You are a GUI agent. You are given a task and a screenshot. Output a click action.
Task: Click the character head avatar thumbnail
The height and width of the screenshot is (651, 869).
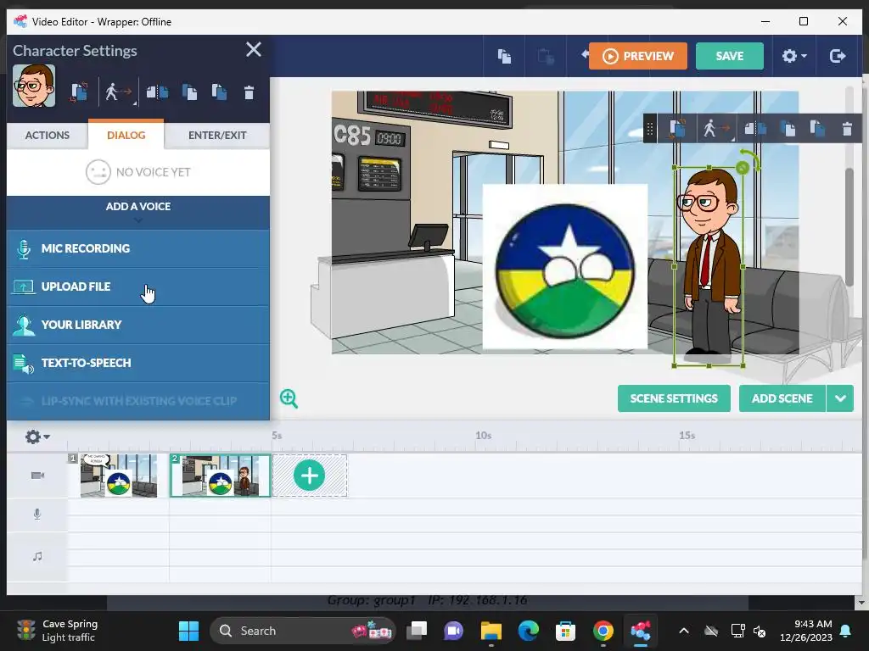[34, 86]
